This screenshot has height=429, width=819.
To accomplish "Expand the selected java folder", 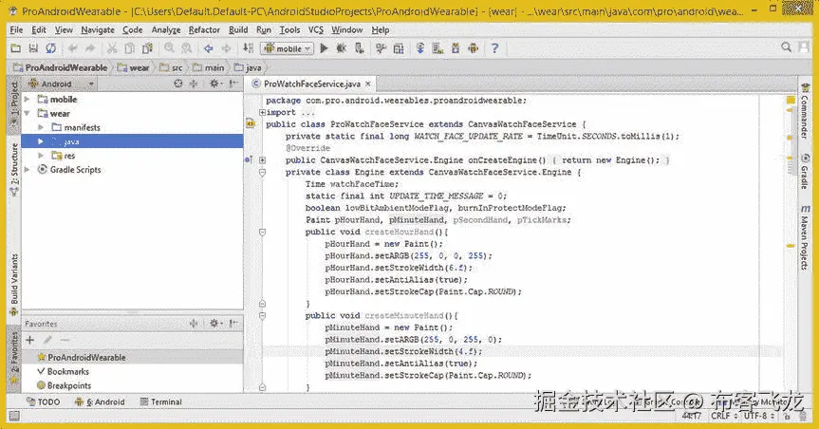I will 41,141.
